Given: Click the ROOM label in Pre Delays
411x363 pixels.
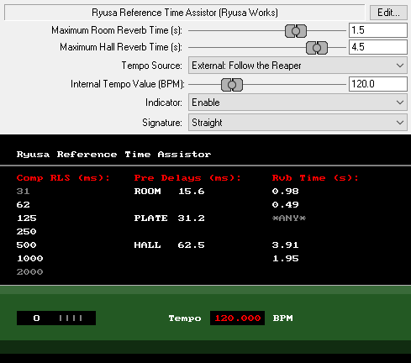Looking at the screenshot, I should (148, 192).
